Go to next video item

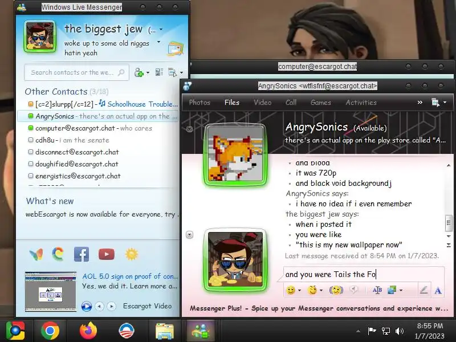[111, 306]
